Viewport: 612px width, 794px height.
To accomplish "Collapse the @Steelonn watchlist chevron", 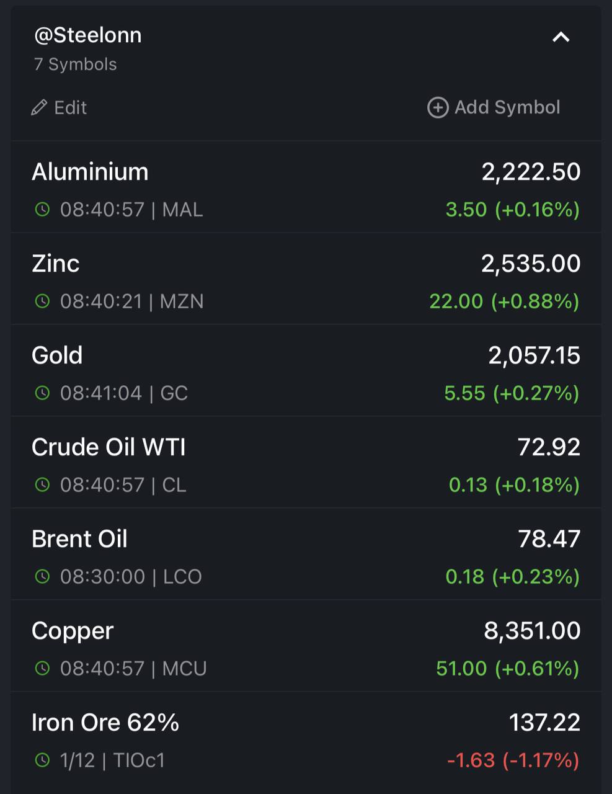I will (561, 37).
